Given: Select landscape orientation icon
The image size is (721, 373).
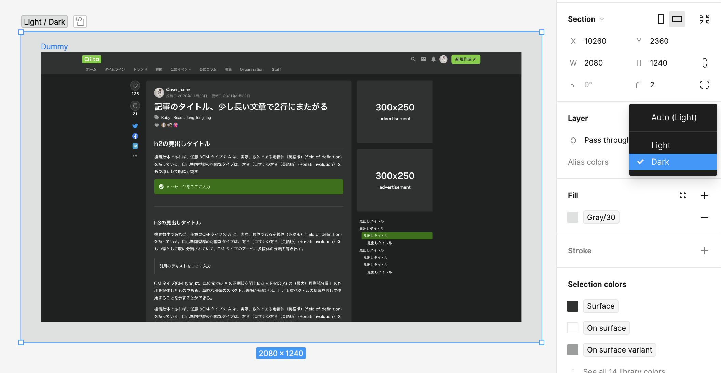Looking at the screenshot, I should click(677, 19).
